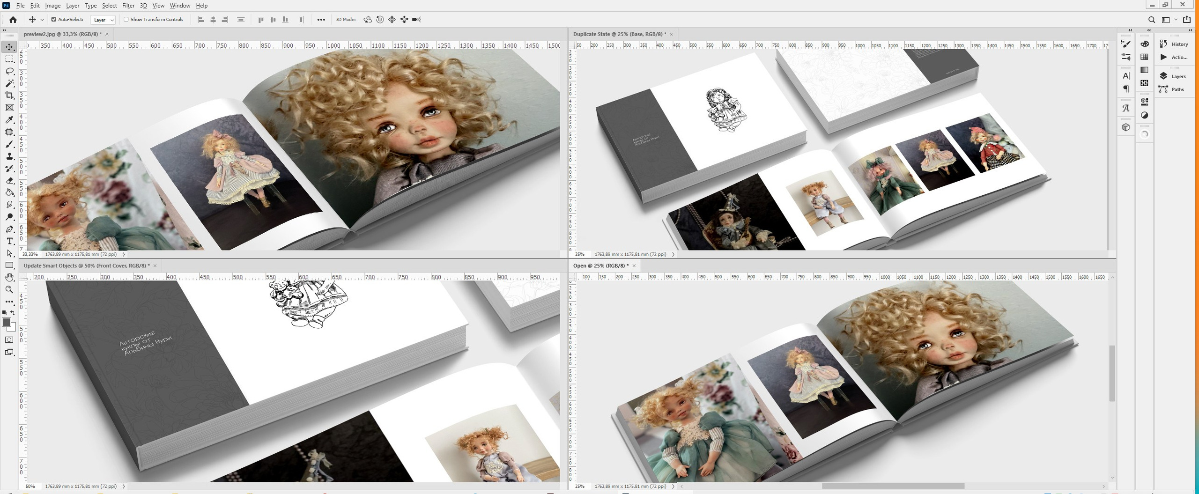The image size is (1199, 494).
Task: Enable Show Transform Controls checkbox
Action: click(126, 20)
